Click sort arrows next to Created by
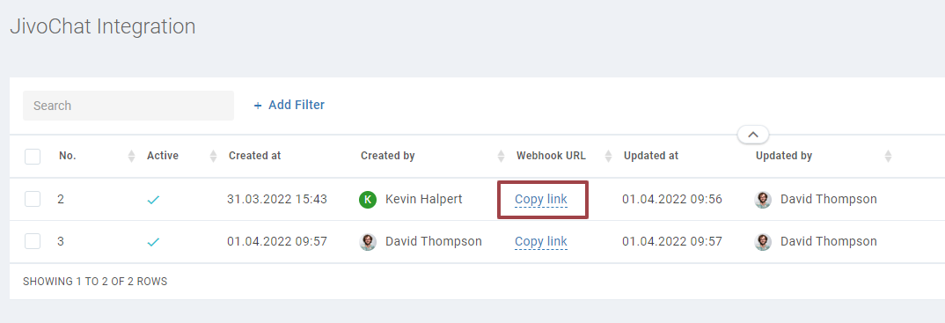The image size is (945, 323). click(x=501, y=157)
